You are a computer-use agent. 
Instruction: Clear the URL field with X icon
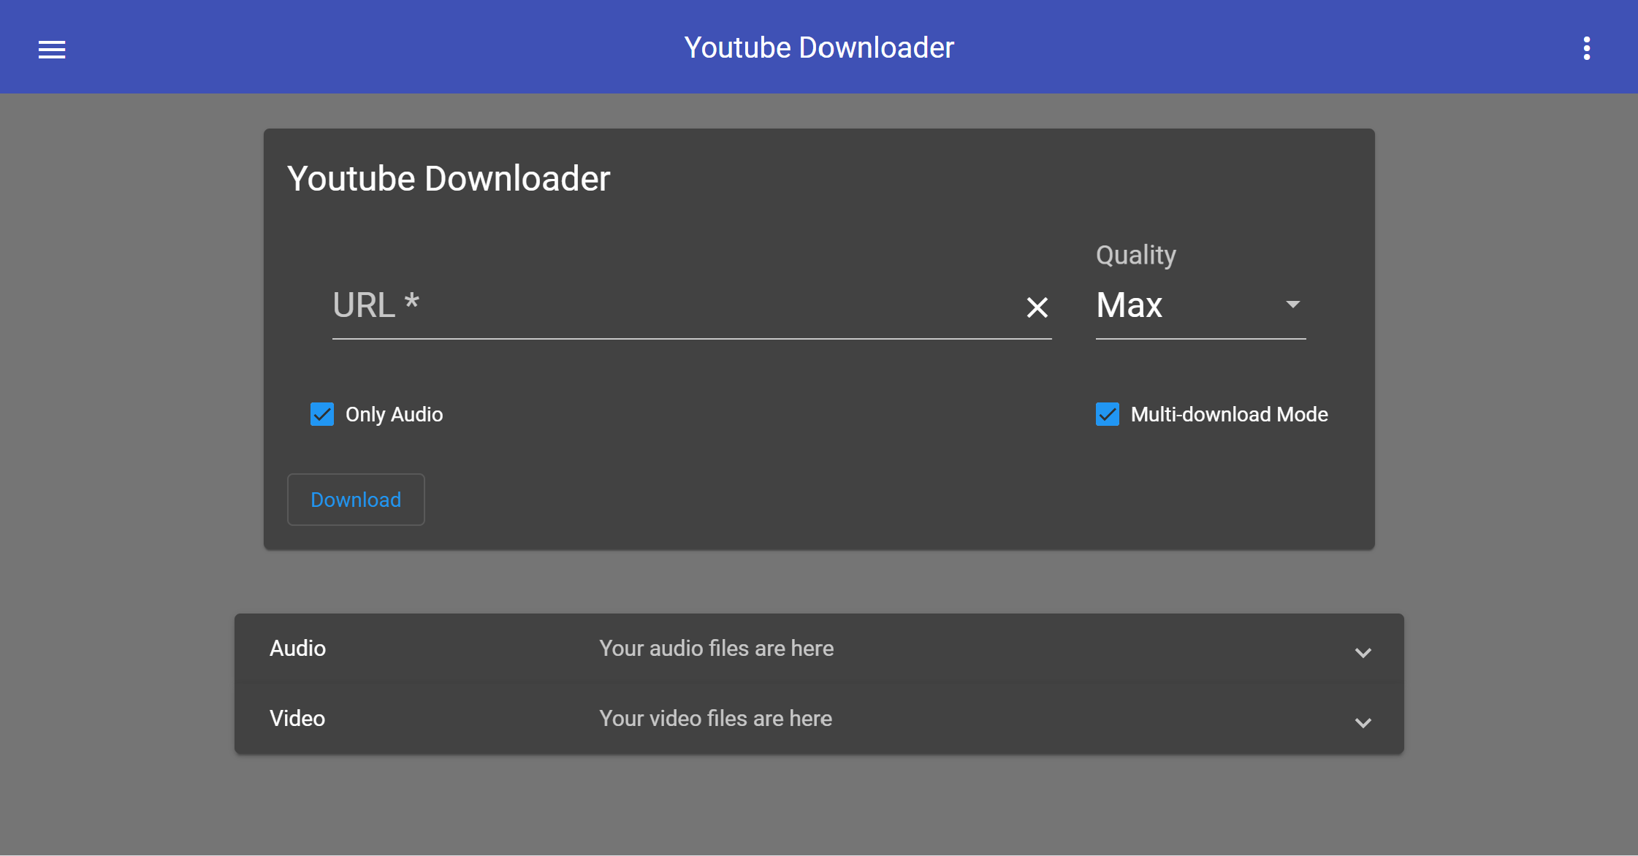click(x=1037, y=307)
